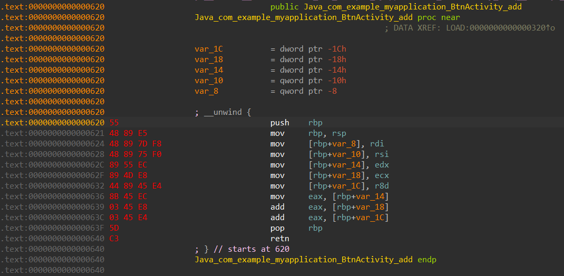
Task: Select mov [rbp+var_14], edx line
Action: click(329, 164)
